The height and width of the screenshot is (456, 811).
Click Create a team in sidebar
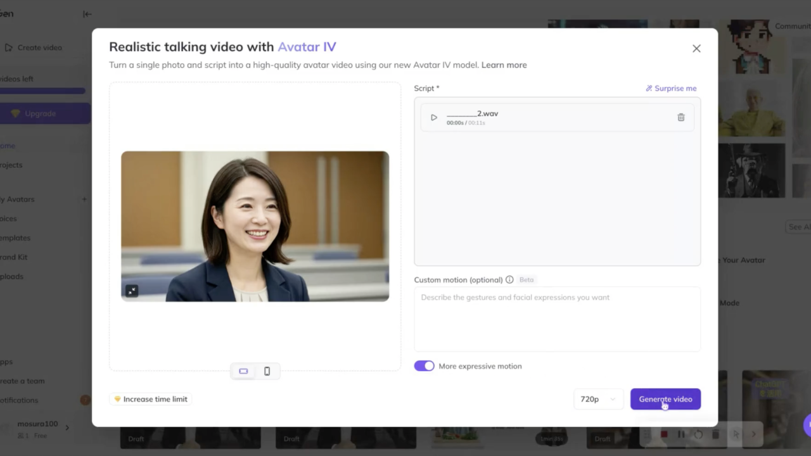pyautogui.click(x=22, y=381)
